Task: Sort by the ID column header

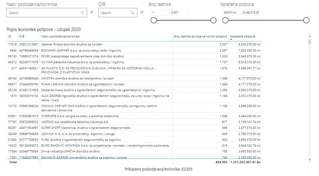Action: 9,36
